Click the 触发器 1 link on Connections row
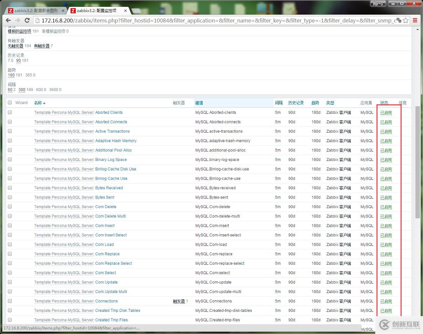 (x=179, y=301)
